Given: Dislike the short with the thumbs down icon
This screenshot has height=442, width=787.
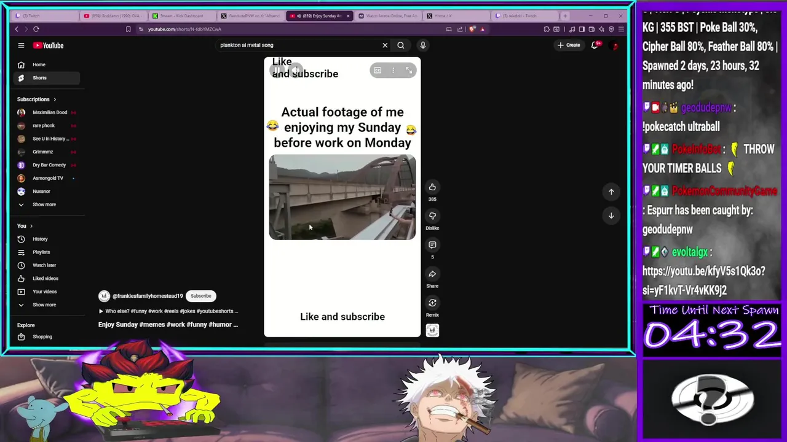Looking at the screenshot, I should click(x=432, y=216).
